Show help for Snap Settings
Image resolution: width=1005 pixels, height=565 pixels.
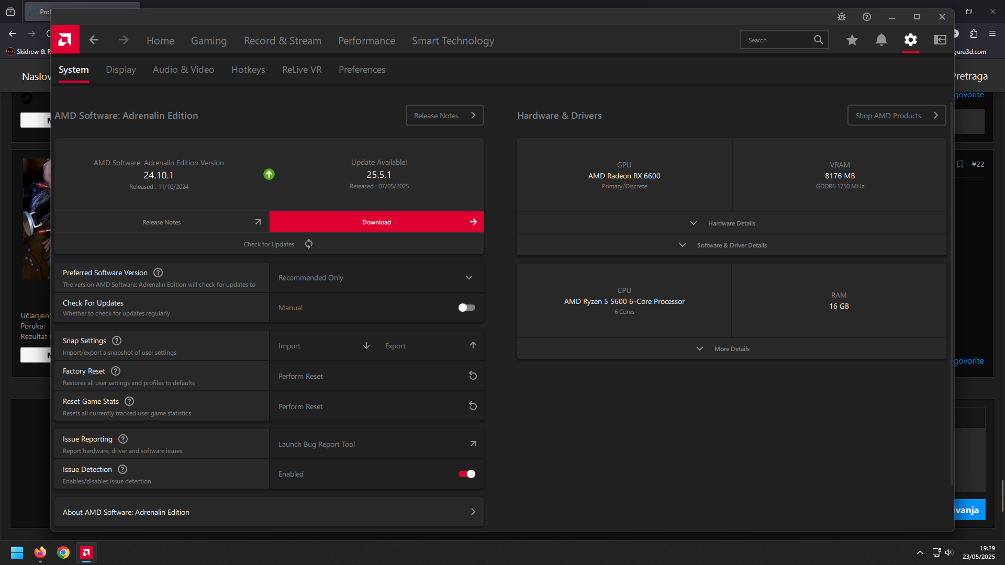pyautogui.click(x=117, y=341)
